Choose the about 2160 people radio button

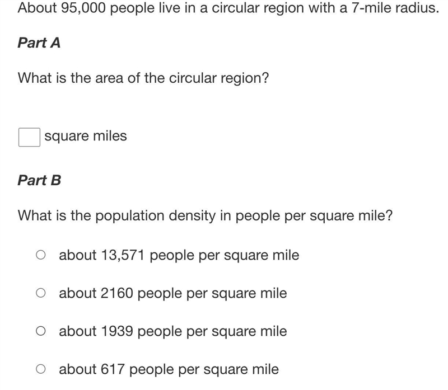tap(40, 293)
